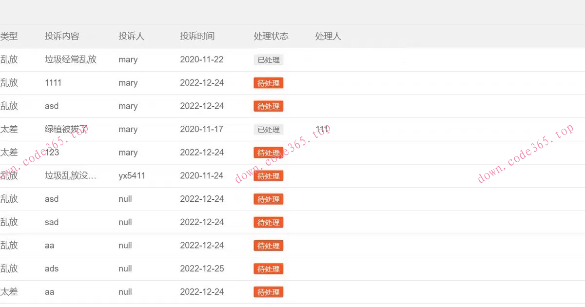Click the date 2020-11-17
585x307 pixels.
click(x=202, y=129)
